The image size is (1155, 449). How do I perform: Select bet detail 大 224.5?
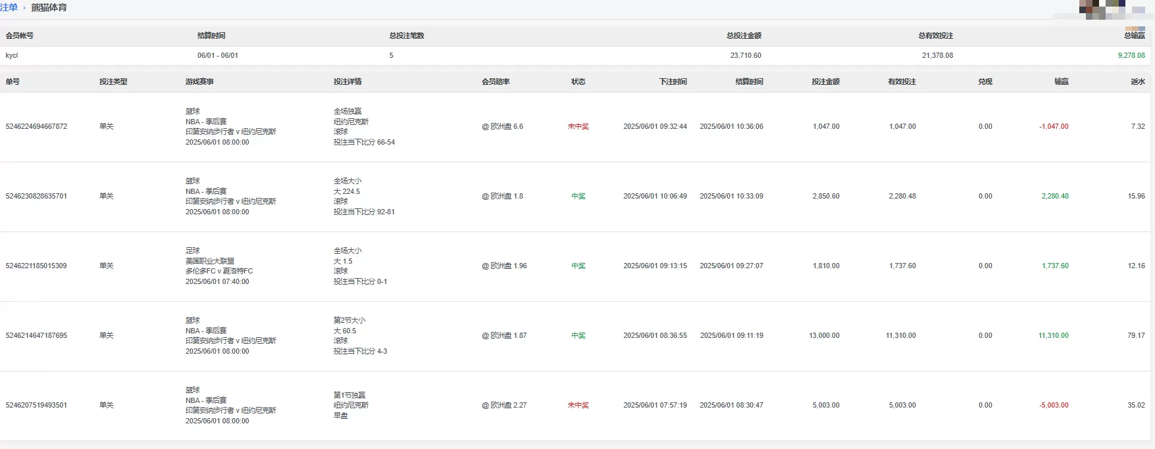tap(347, 191)
